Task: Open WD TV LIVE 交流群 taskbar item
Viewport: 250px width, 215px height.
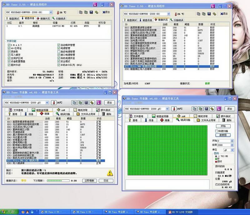Action: tap(182, 212)
